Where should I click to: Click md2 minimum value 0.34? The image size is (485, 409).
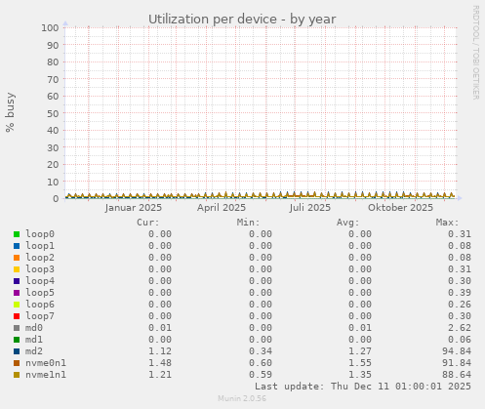(261, 351)
